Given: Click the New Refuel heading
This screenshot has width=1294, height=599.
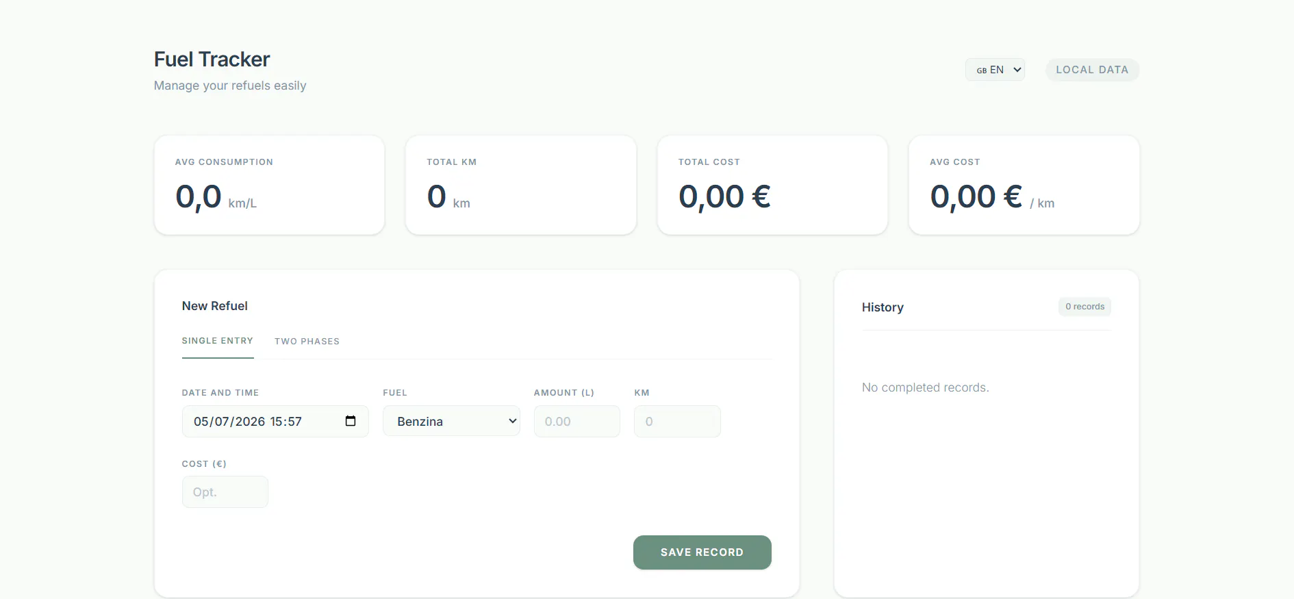Looking at the screenshot, I should coord(215,306).
